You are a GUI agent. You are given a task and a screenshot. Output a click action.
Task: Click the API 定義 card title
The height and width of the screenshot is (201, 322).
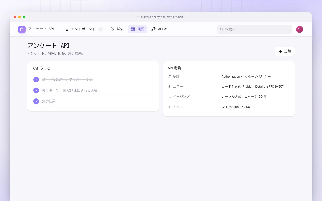[x=174, y=68]
